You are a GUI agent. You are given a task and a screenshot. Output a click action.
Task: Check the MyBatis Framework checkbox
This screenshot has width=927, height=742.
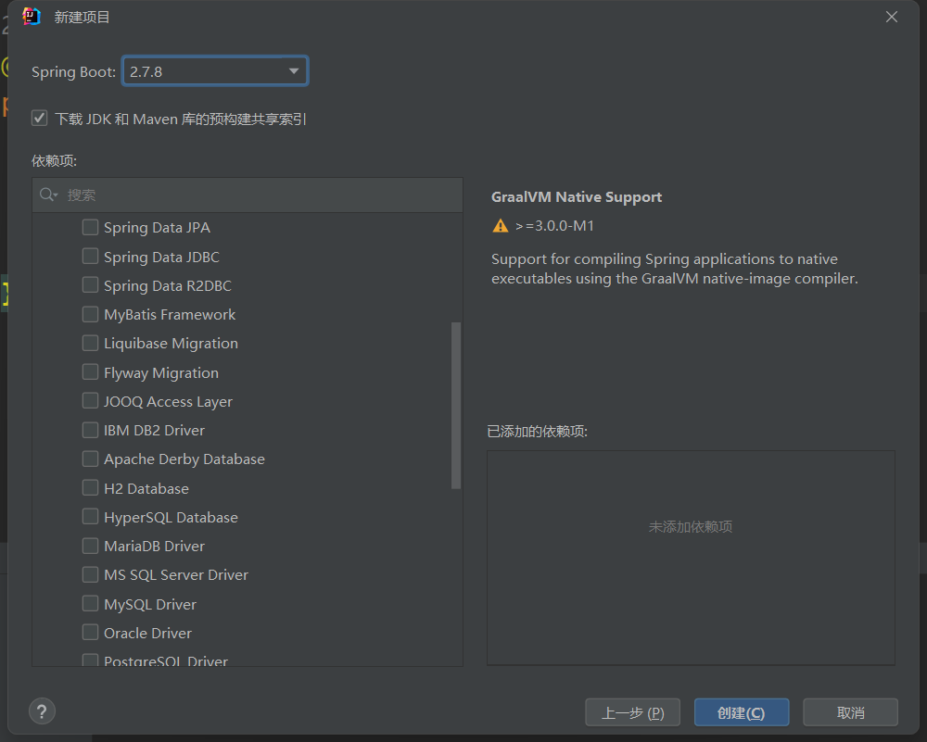coord(90,314)
